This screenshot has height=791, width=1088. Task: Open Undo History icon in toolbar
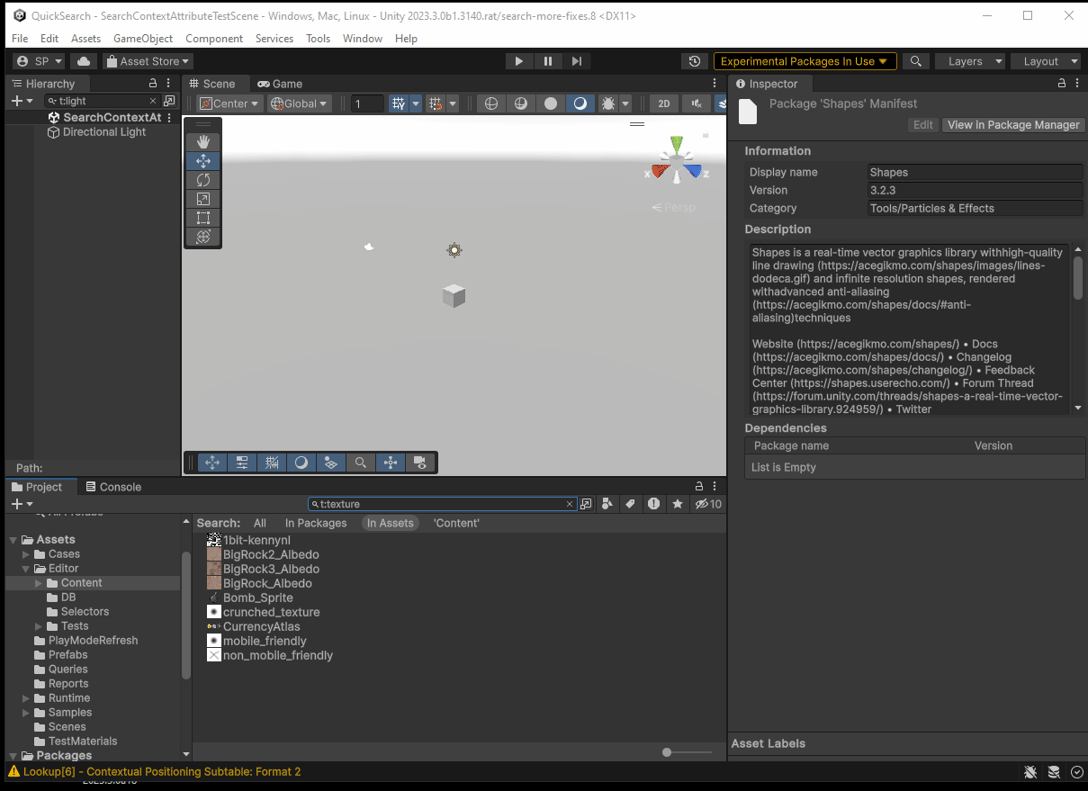(x=694, y=61)
